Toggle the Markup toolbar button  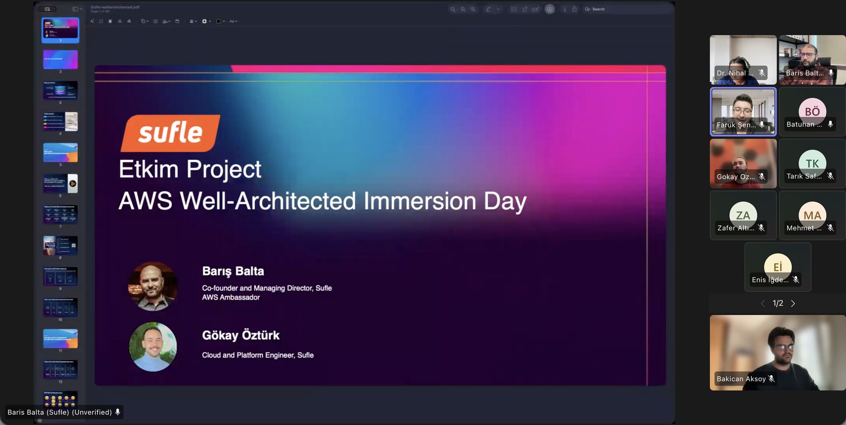pyautogui.click(x=549, y=9)
